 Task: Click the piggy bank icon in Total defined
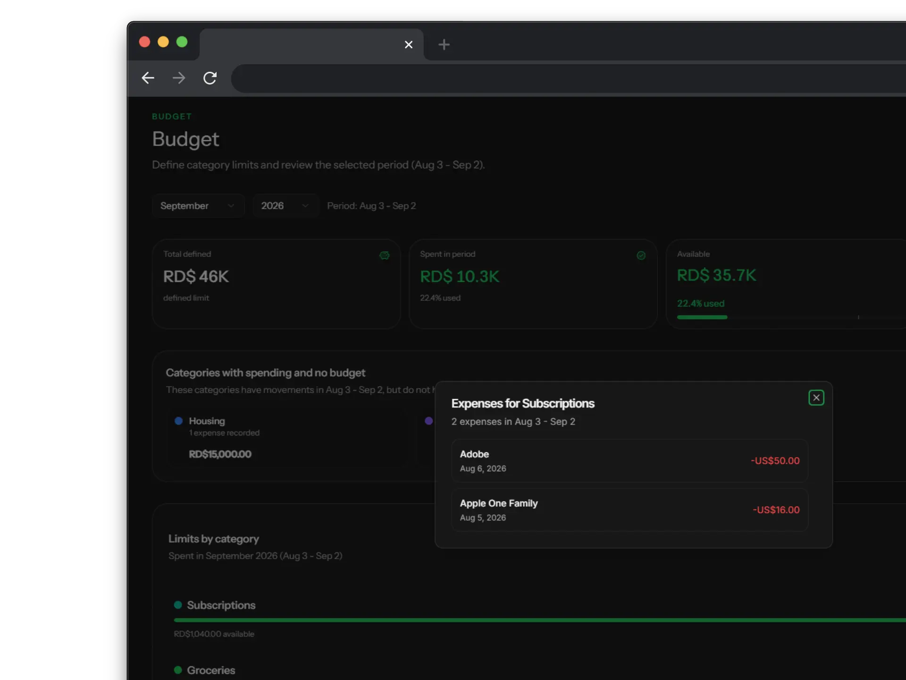click(x=385, y=255)
